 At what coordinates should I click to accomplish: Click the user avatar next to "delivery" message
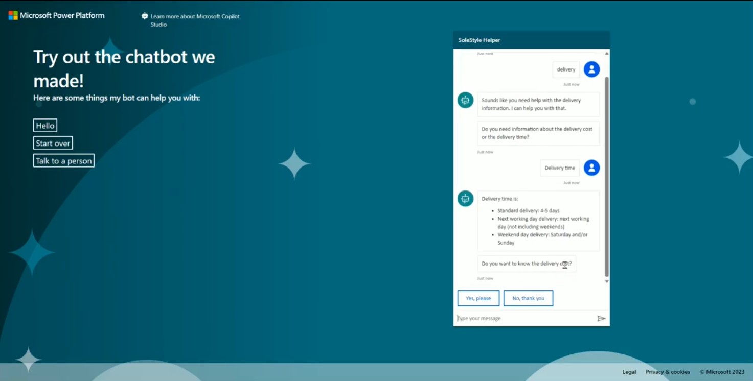point(591,69)
